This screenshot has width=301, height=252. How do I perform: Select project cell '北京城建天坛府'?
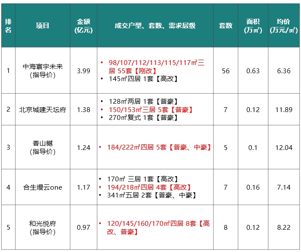pos(43,109)
